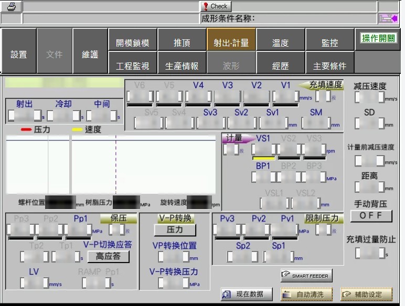Edit VP转换位置 field
Viewport: 405px width, 306px height.
pos(175,256)
